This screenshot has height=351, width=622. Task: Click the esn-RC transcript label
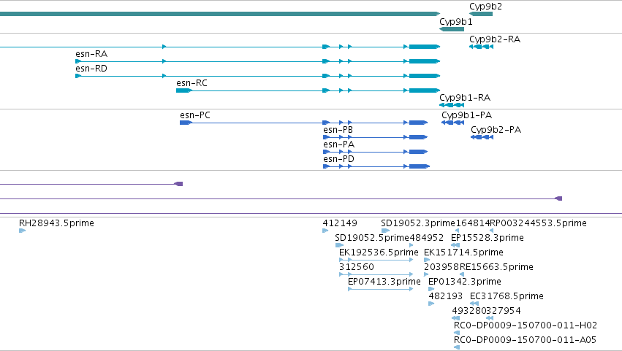click(191, 83)
